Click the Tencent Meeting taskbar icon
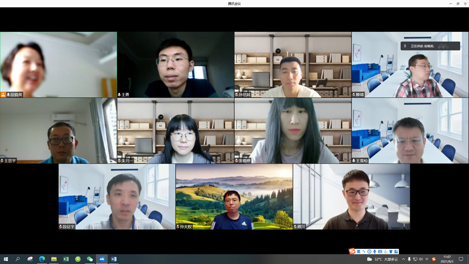 (x=102, y=259)
